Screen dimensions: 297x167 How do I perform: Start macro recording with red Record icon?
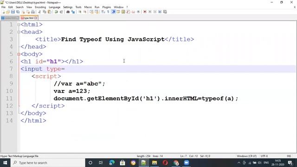click(145, 12)
